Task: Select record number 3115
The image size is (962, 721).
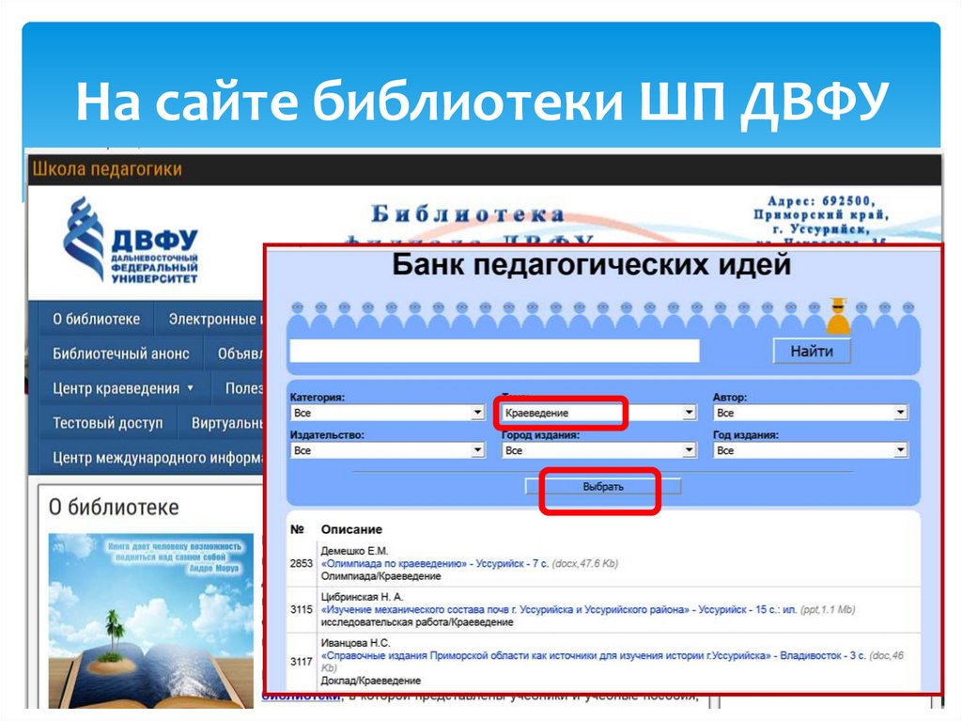Action: click(302, 609)
